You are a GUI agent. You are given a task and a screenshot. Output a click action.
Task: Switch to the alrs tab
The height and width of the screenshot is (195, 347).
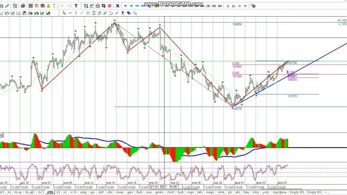click(237, 192)
